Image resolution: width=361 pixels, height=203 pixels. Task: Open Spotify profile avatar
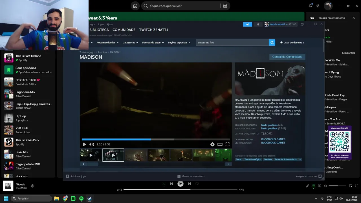pyautogui.click(x=328, y=6)
